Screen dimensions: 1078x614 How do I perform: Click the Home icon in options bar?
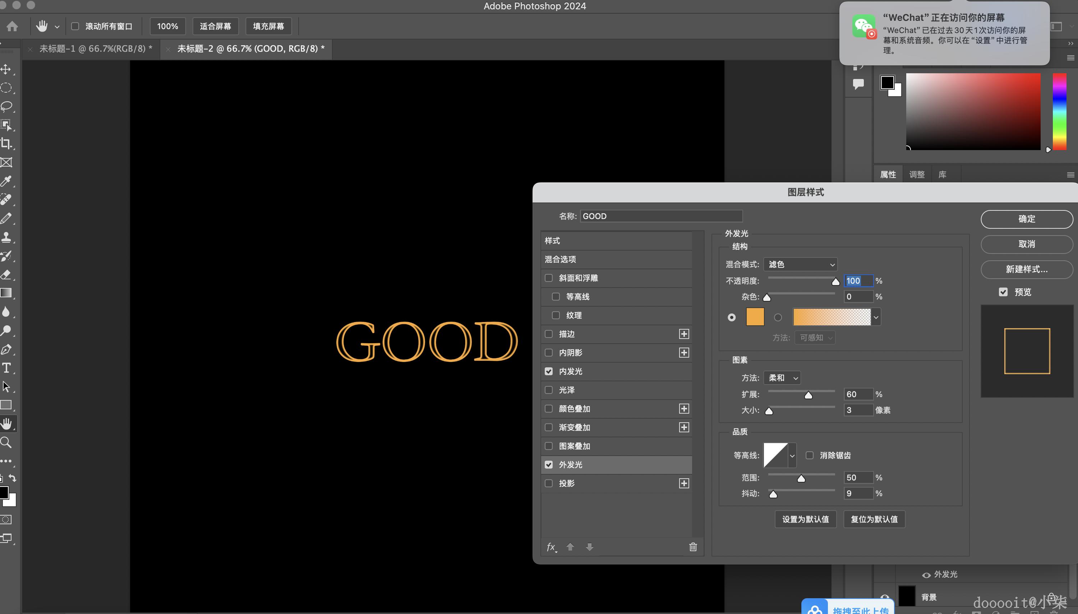[x=12, y=26]
